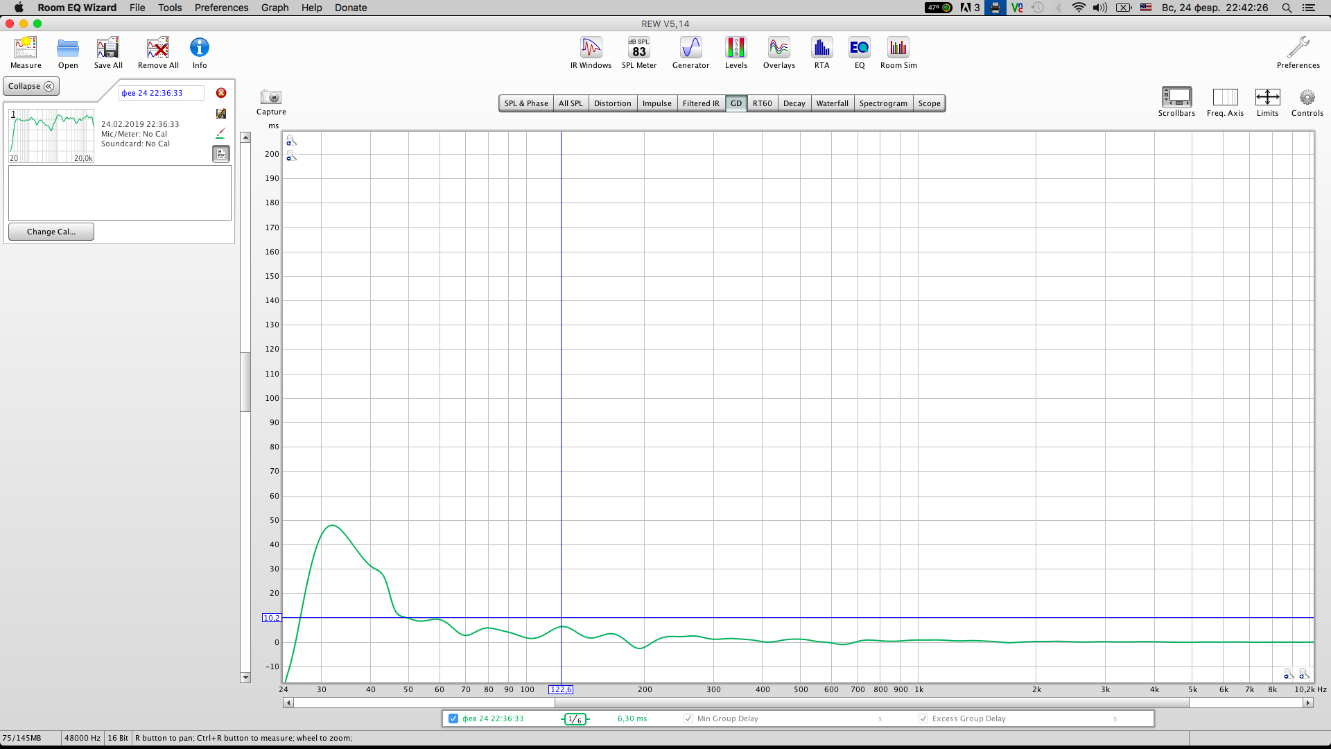Screen dimensions: 1331x749
Task: Toggle Min Group Delay checkbox
Action: click(688, 718)
